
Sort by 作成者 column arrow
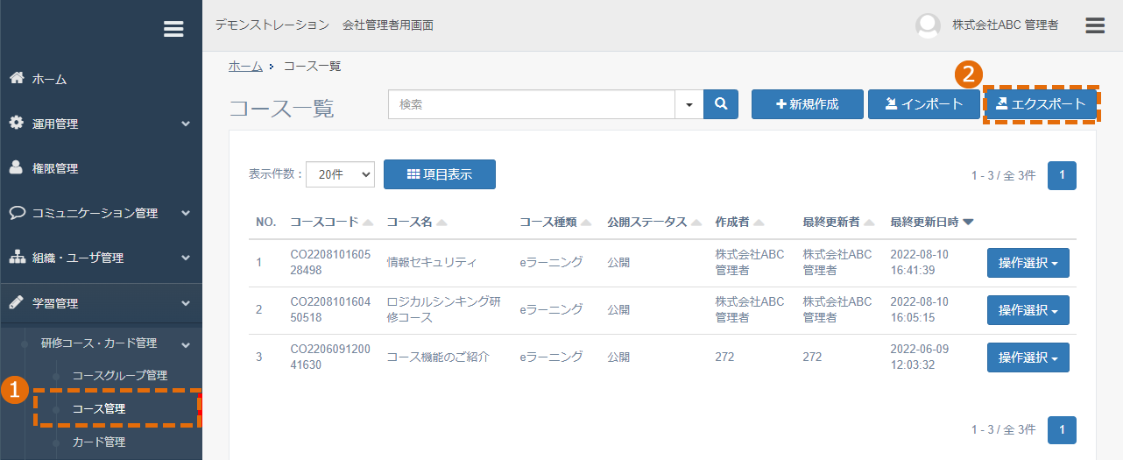759,223
